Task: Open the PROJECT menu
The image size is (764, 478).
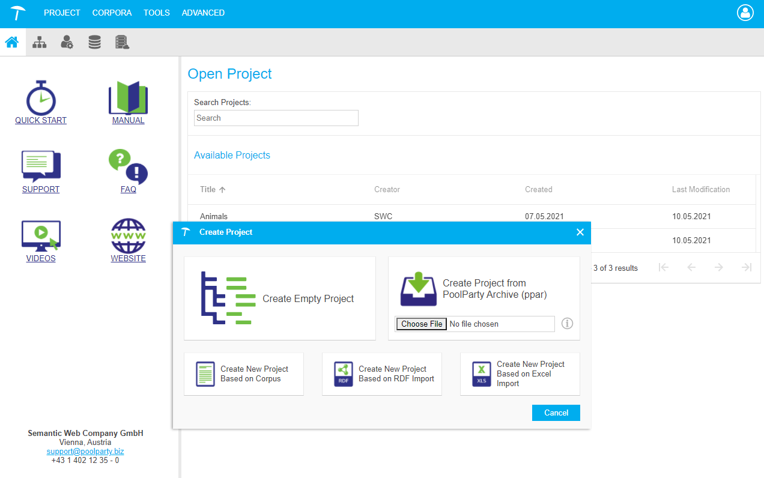Action: pos(62,13)
